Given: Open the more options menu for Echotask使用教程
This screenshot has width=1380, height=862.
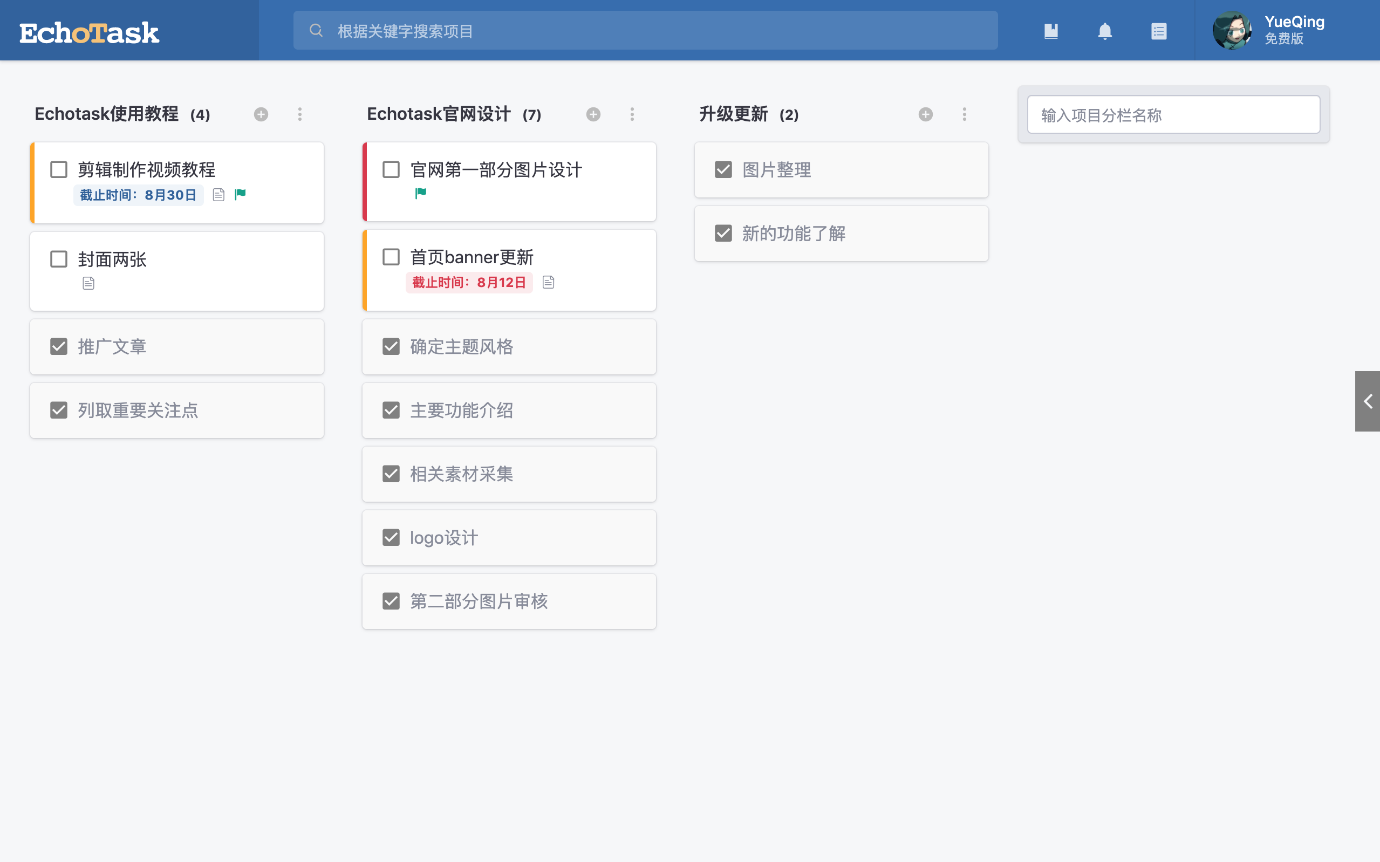Looking at the screenshot, I should 300,114.
